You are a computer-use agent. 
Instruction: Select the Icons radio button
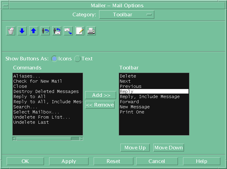(54, 59)
